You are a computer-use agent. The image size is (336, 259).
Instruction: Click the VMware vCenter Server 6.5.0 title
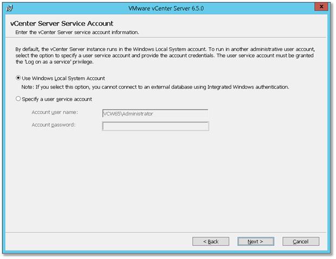tap(166, 8)
